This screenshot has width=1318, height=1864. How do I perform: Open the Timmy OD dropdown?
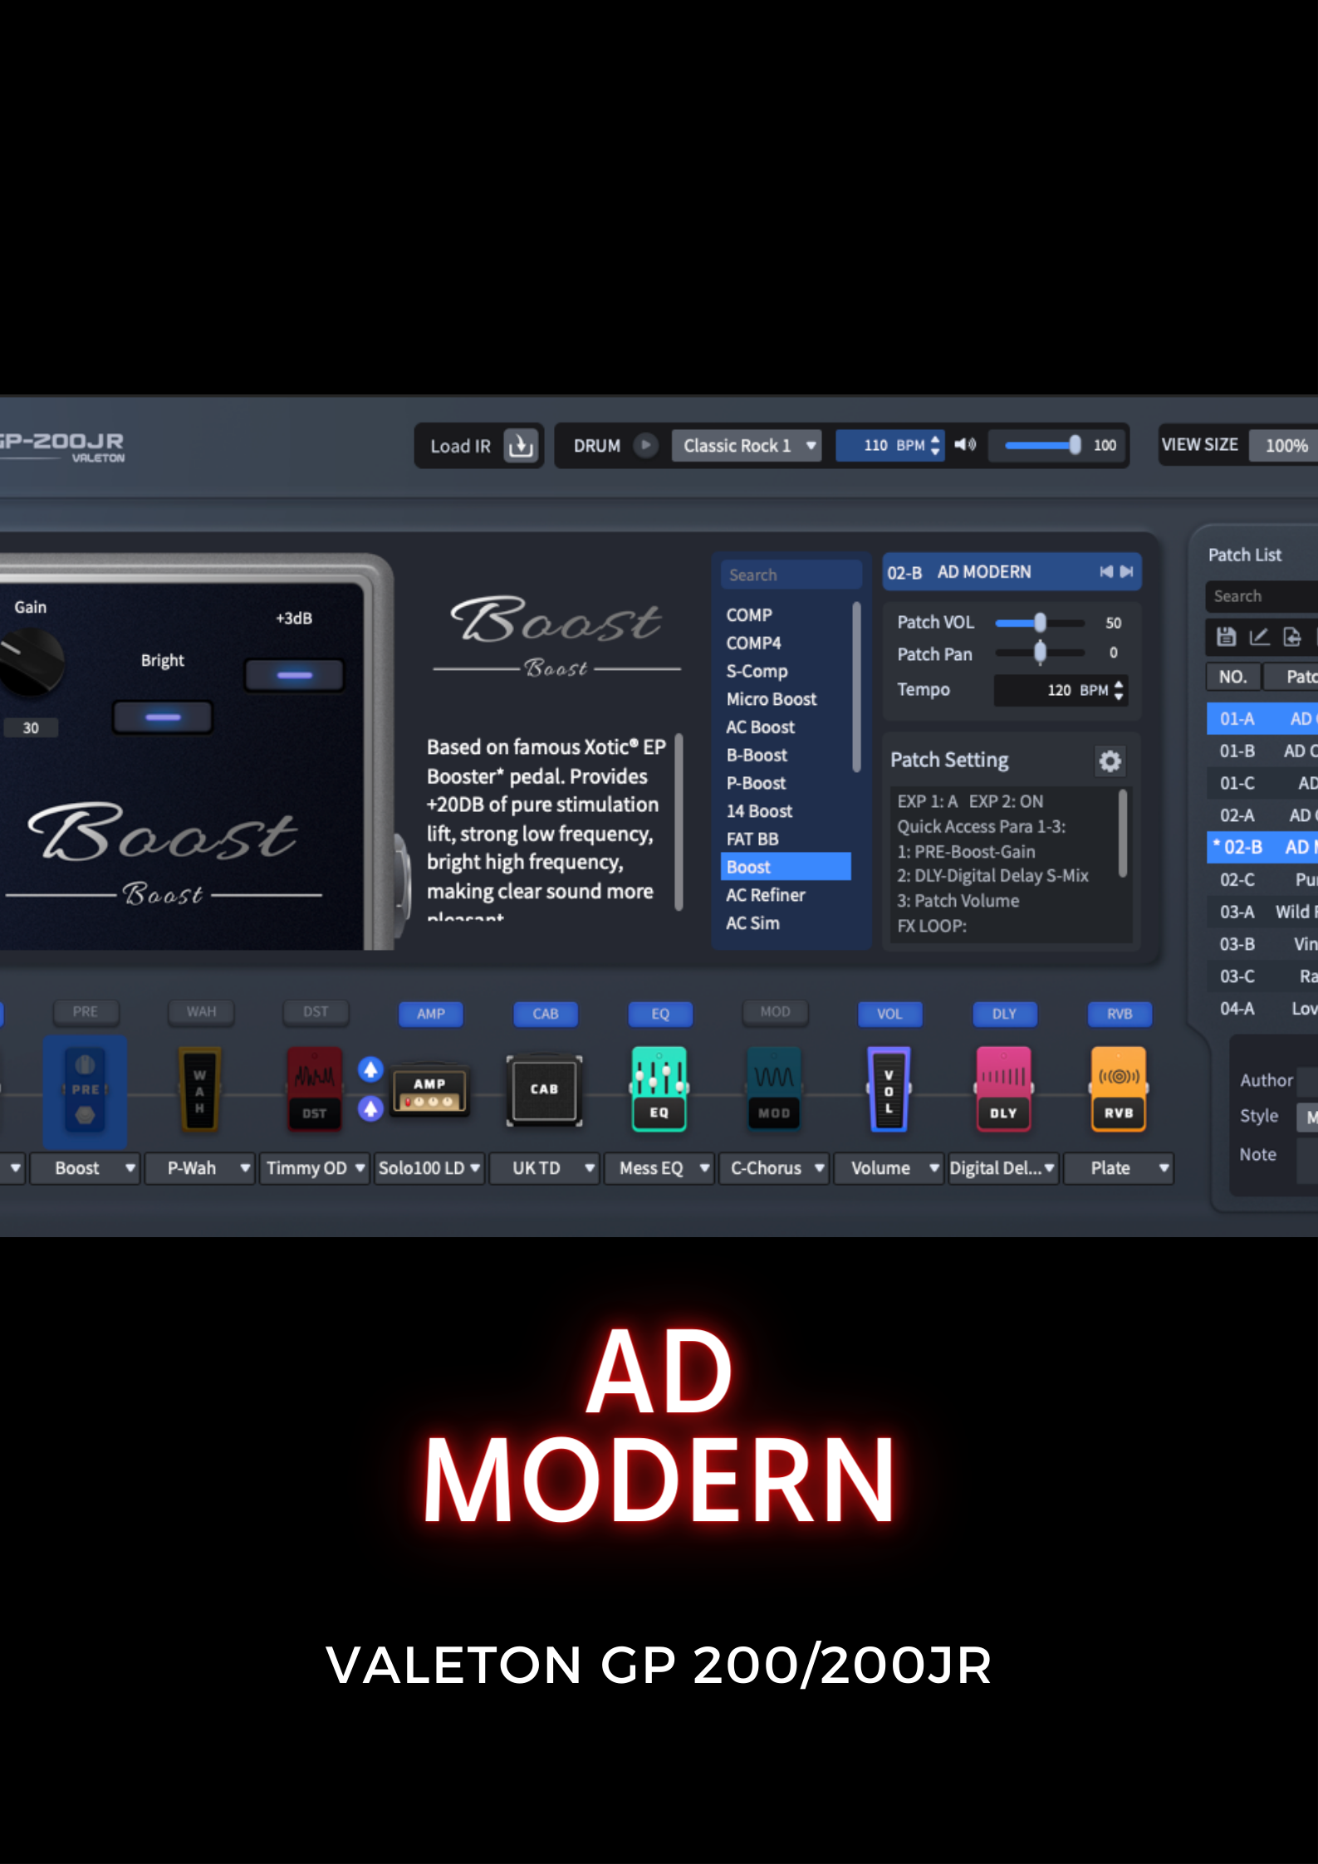314,1168
